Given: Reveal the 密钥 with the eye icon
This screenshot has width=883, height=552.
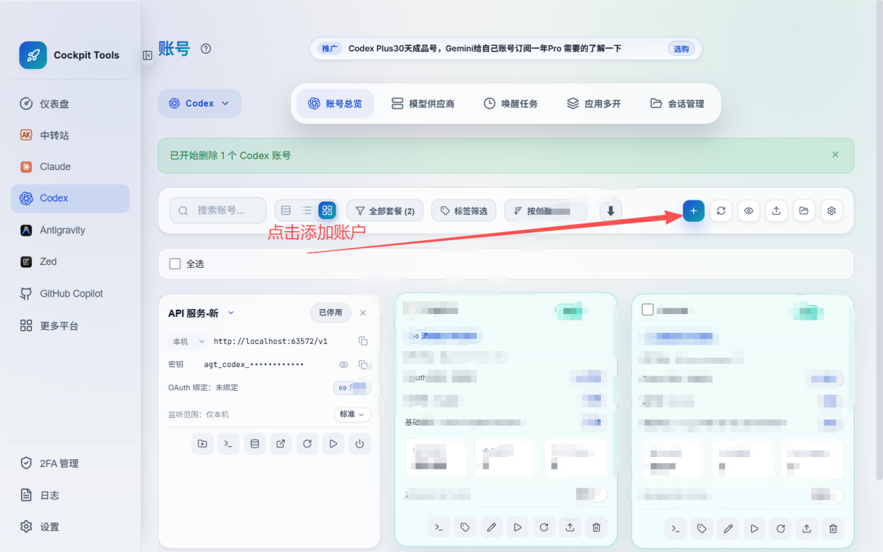Looking at the screenshot, I should click(343, 365).
